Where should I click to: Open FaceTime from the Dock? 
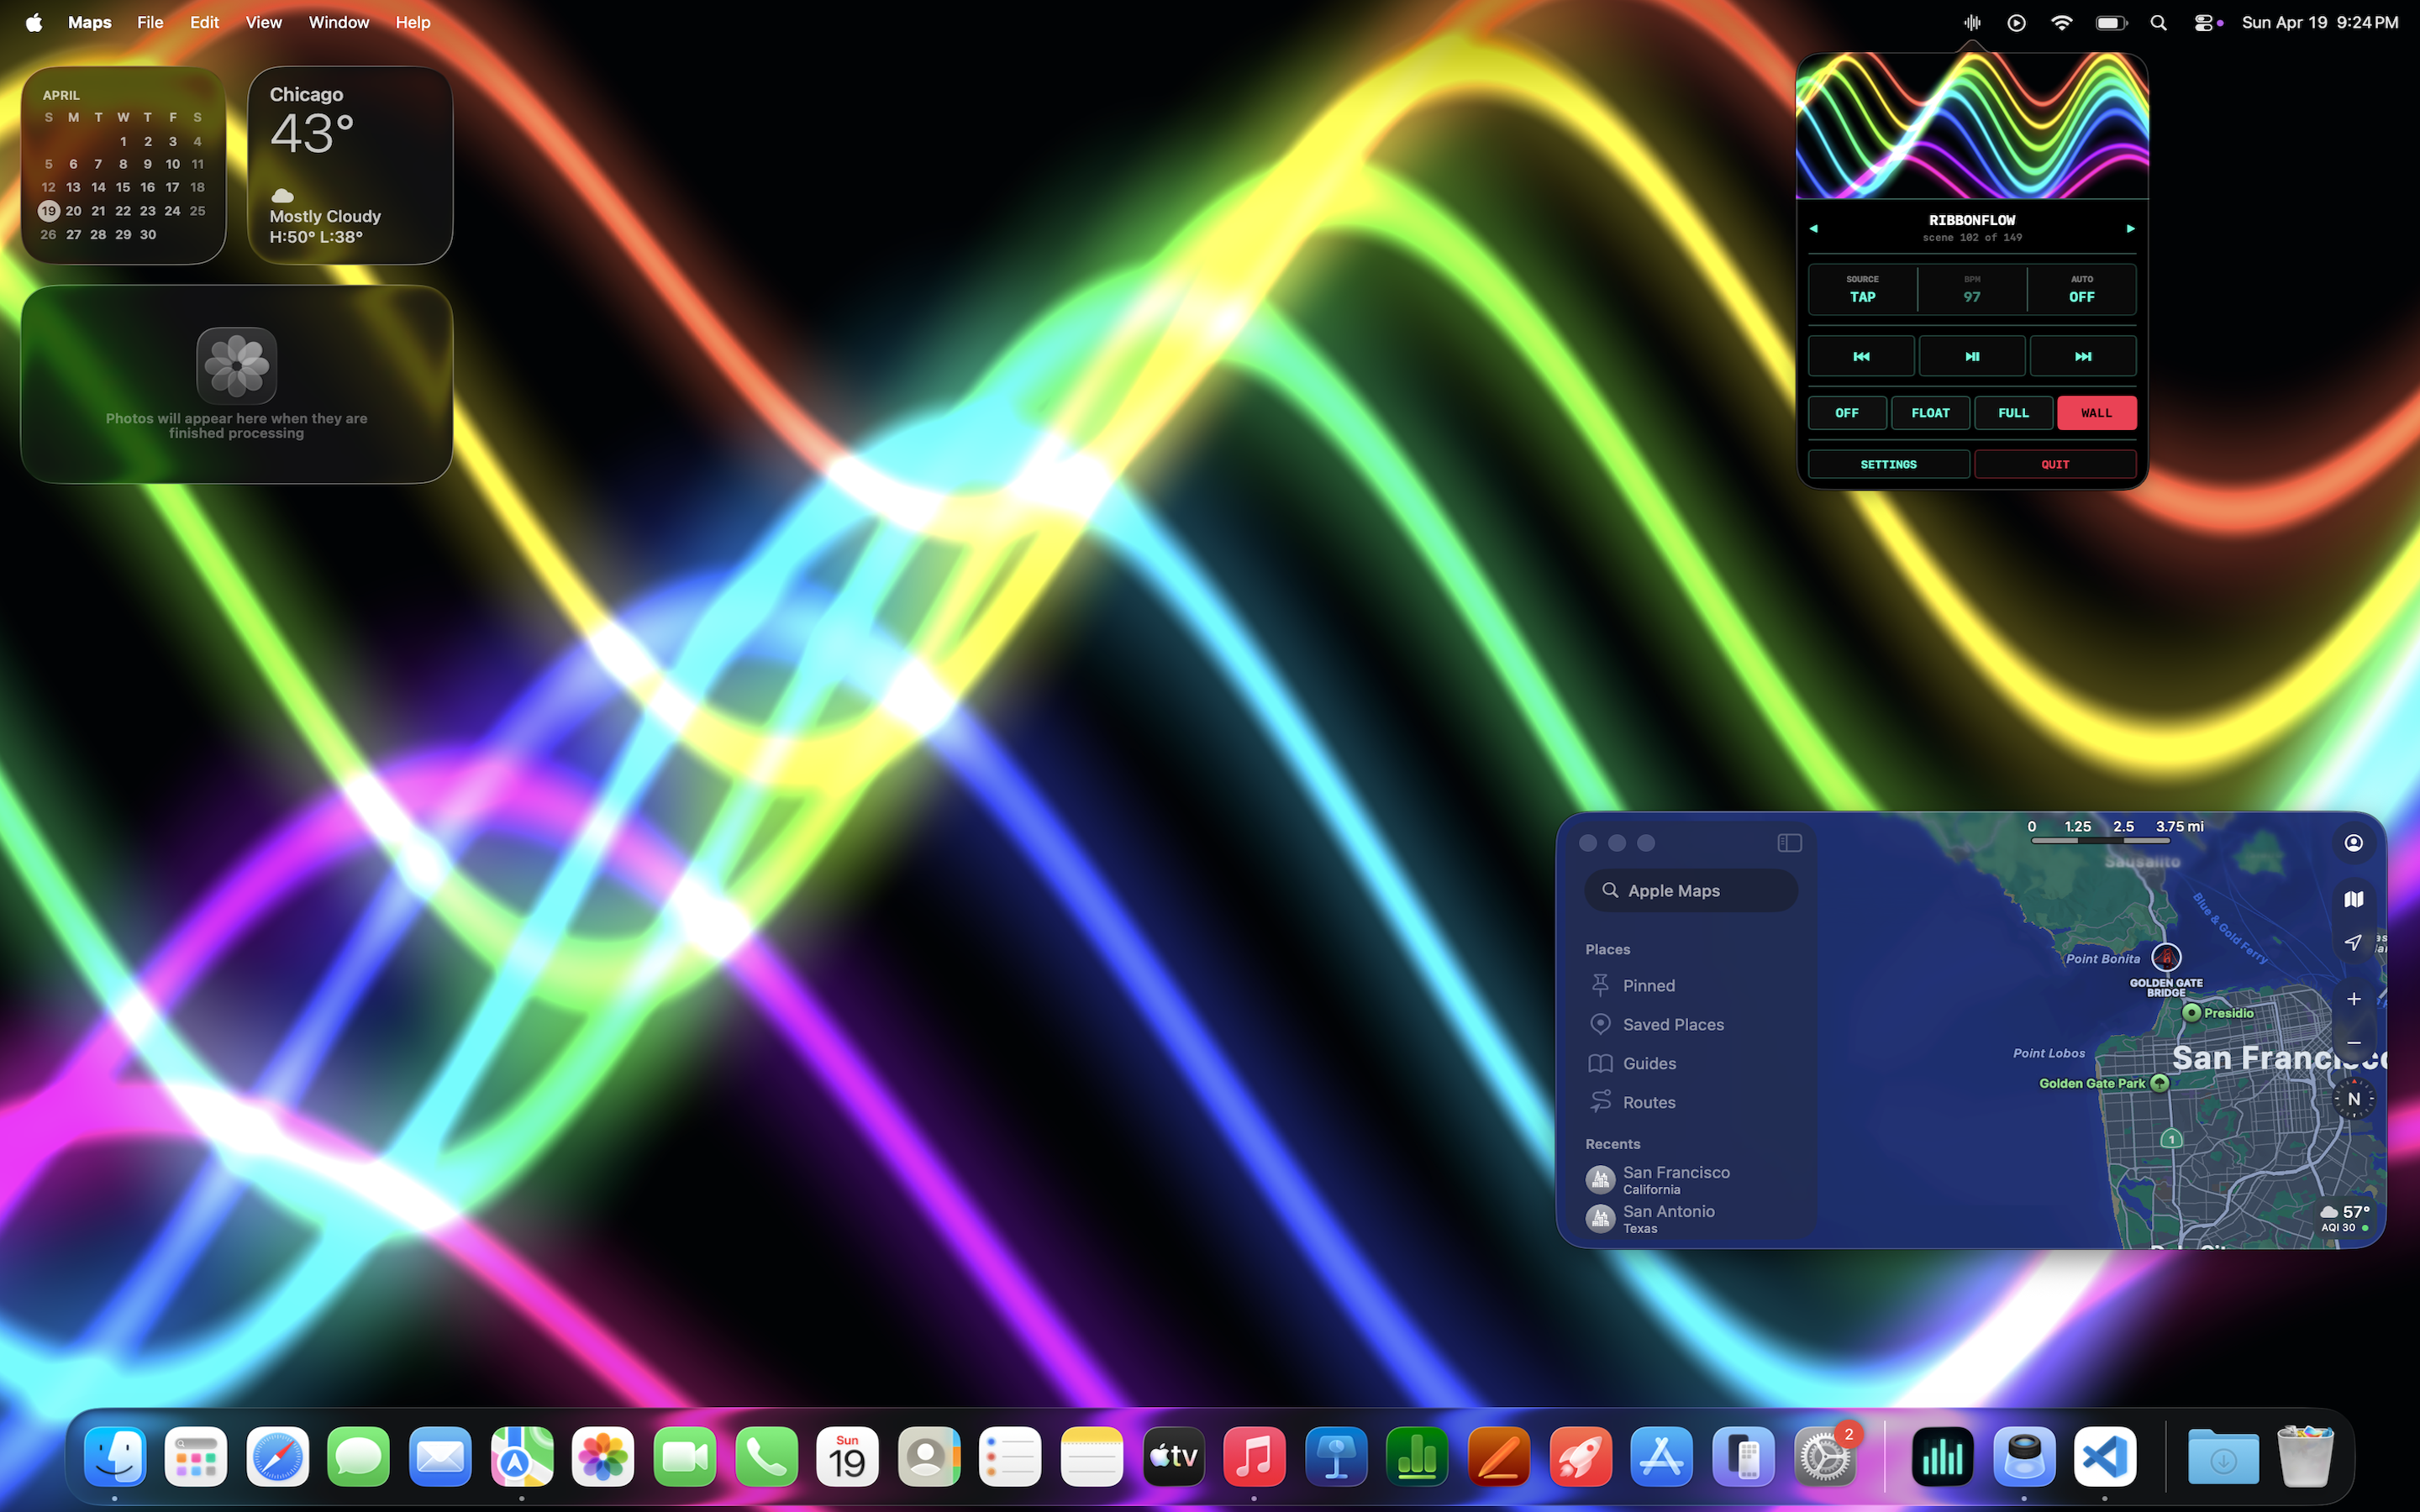pos(685,1457)
